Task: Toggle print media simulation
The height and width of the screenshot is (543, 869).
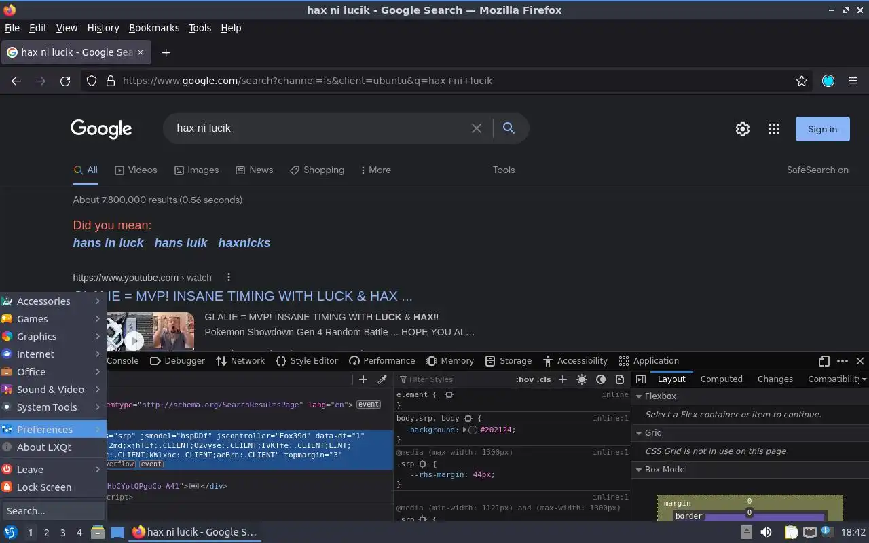Action: click(x=620, y=379)
